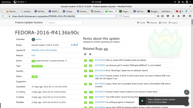Click the Firefox back arrow button
Screen dimensions: 193x108
pyautogui.click(x=3, y=16)
